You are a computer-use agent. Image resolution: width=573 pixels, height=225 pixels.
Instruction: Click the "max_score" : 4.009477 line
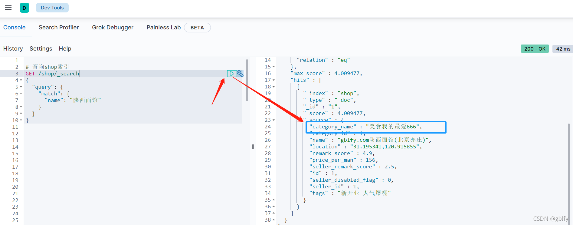click(326, 73)
